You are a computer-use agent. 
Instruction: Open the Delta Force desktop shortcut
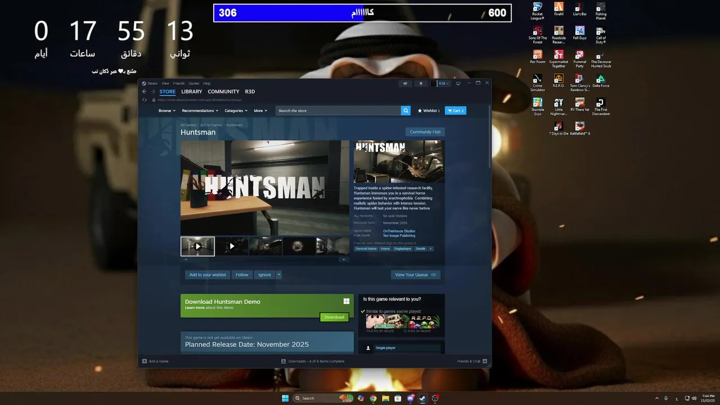601,80
